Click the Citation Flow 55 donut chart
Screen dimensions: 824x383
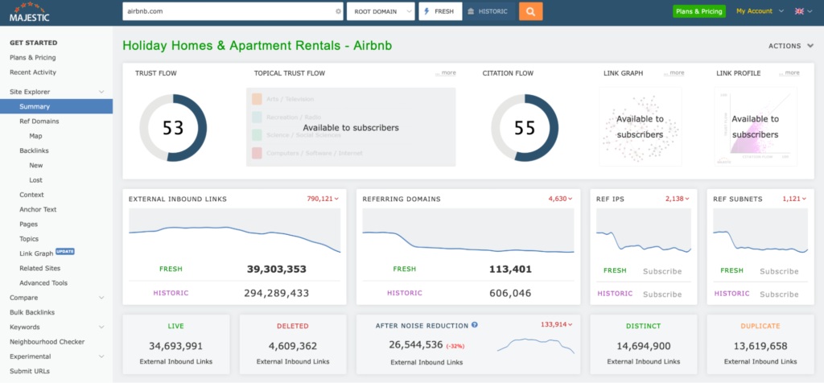[x=525, y=128]
